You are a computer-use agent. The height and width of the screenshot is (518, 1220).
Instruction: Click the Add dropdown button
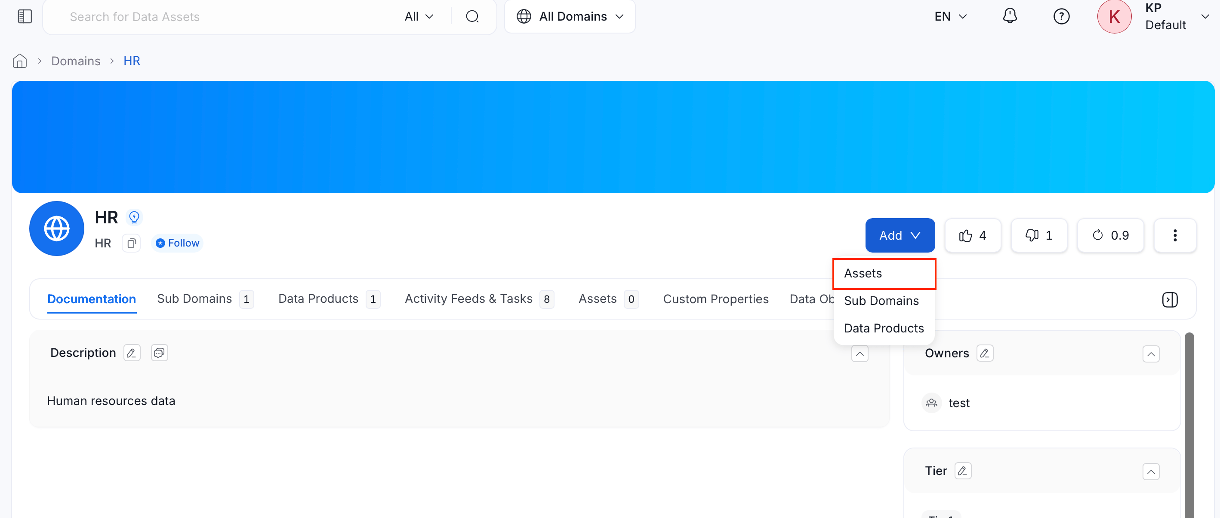900,235
